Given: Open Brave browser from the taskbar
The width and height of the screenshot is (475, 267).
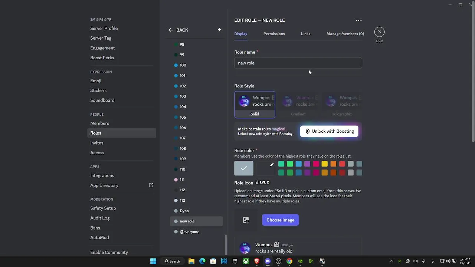Looking at the screenshot, I should click(x=257, y=261).
